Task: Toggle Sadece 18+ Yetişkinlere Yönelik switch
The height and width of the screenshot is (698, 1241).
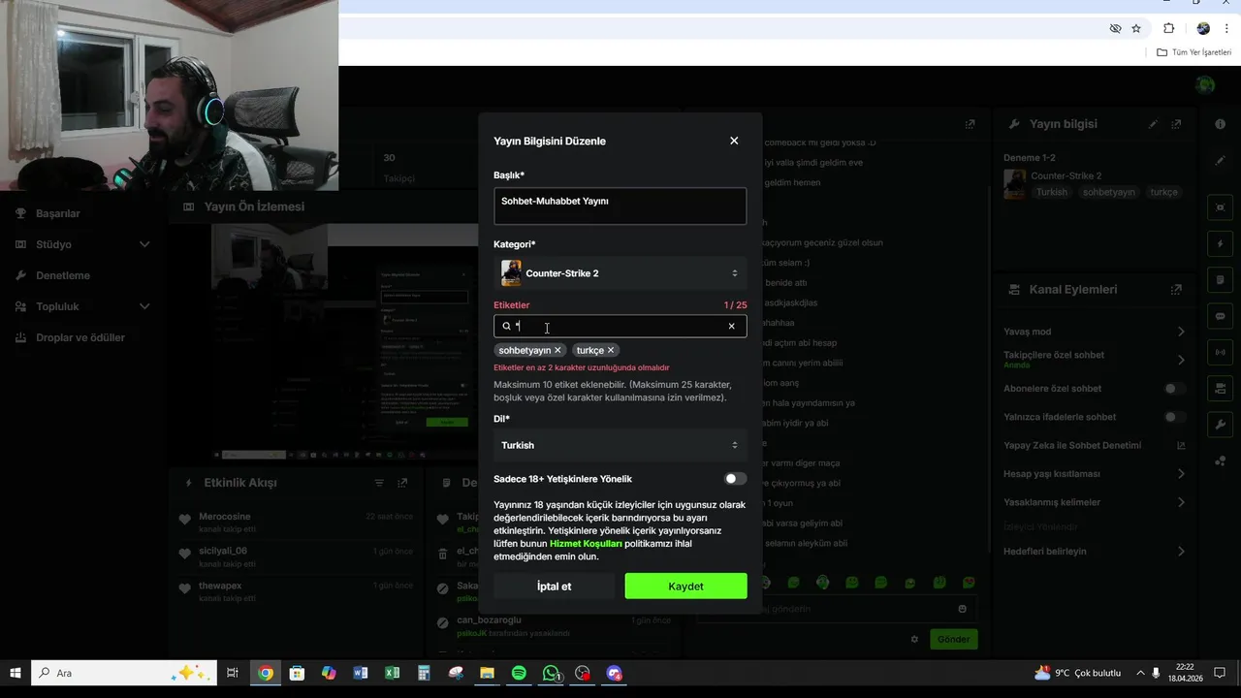Action: tap(735, 479)
